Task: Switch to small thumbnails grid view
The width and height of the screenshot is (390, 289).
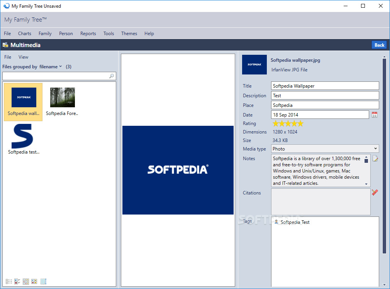Action: pos(25,281)
